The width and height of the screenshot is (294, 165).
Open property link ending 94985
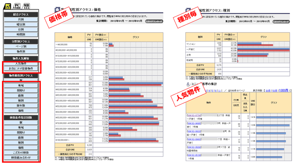194,123
